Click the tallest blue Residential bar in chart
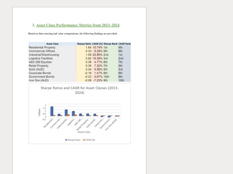This screenshot has width=233, height=174. 52,111
